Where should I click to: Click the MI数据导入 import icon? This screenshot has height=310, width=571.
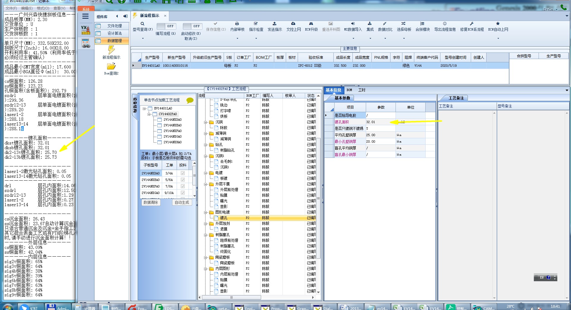pyautogui.click(x=353, y=23)
